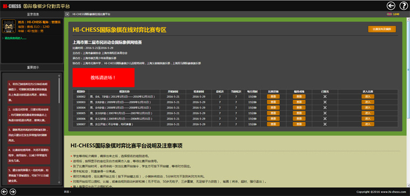This screenshot has width=410, height=196.
Task: View match details for group 100004
Action: point(274,107)
